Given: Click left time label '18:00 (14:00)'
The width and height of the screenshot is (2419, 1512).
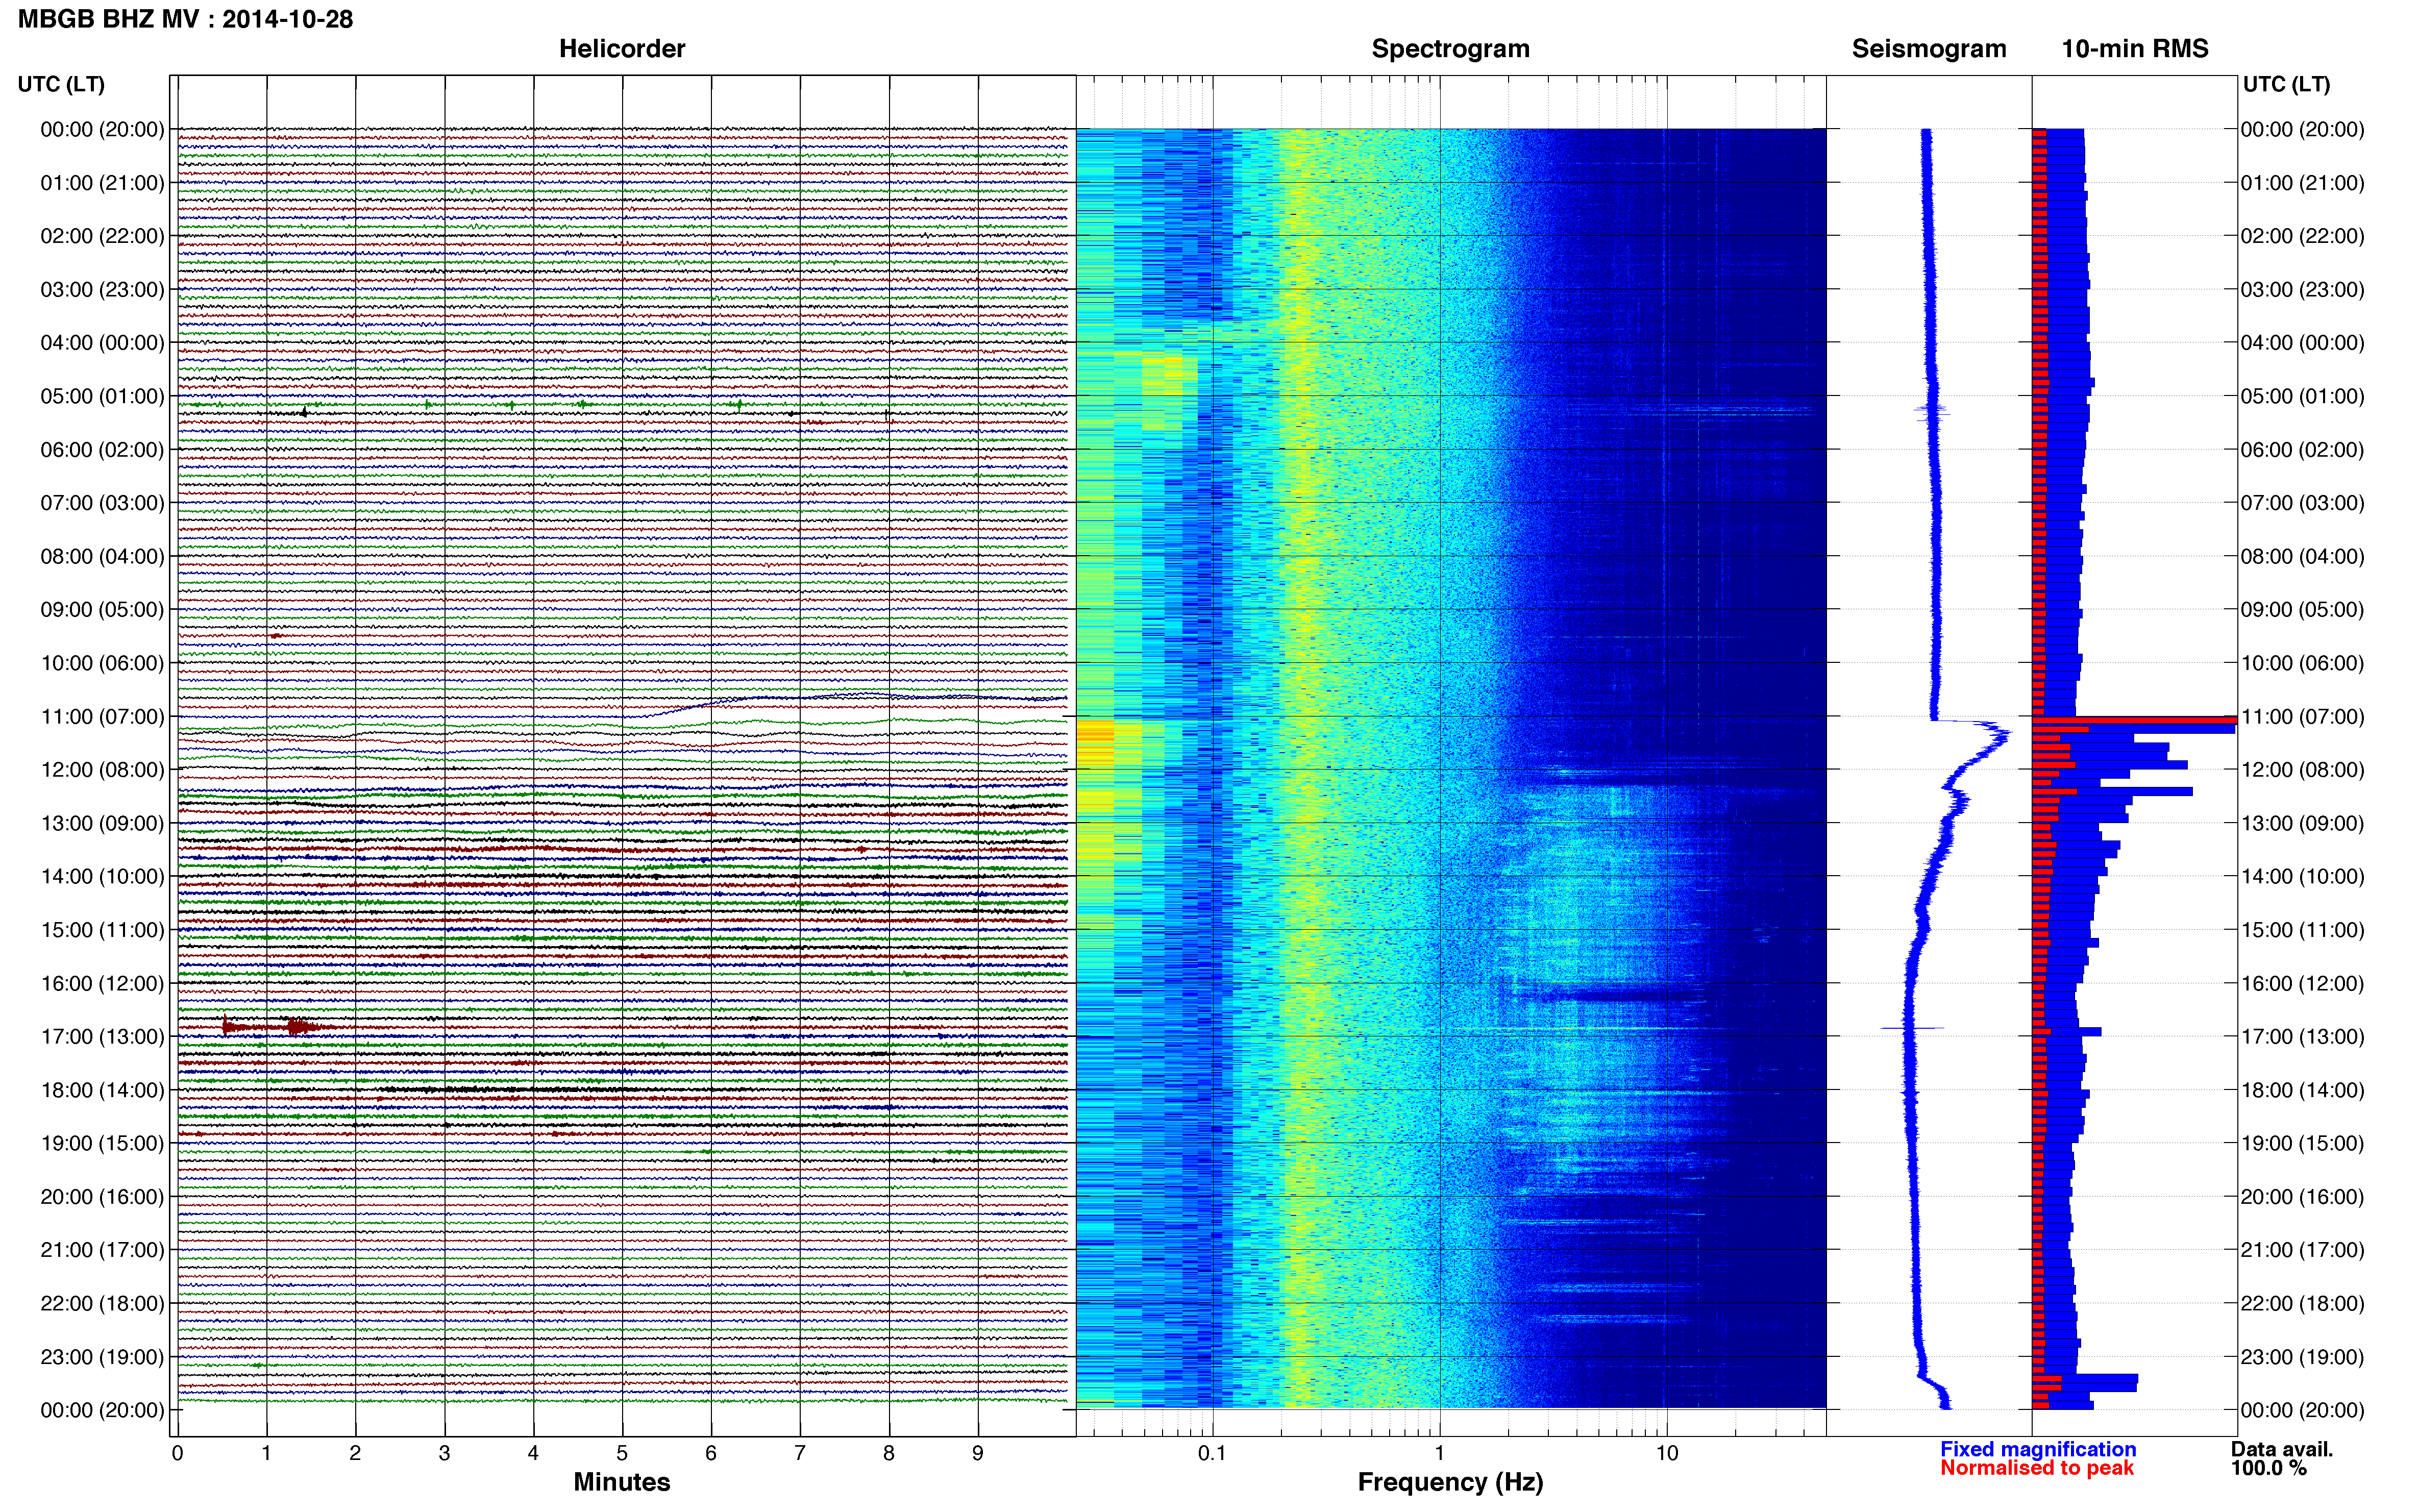Looking at the screenshot, I should point(102,1090).
